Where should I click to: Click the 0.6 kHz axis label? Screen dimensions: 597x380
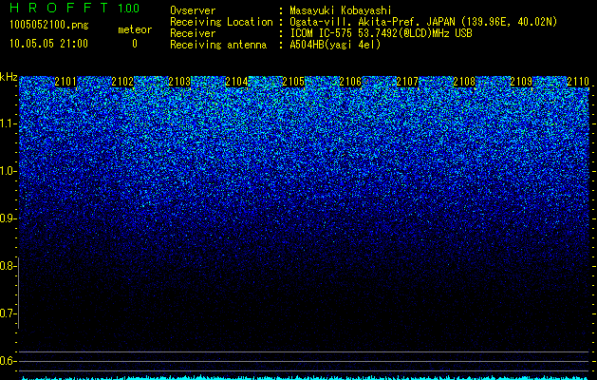[8, 361]
